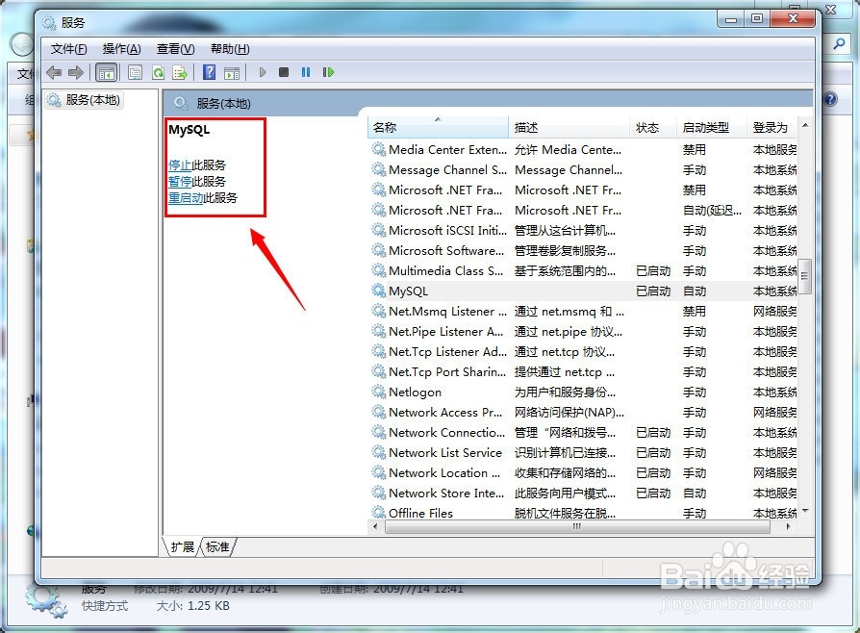Click the horizontal scrollbar right arrow
Screen dimensions: 860x633
pos(788,526)
